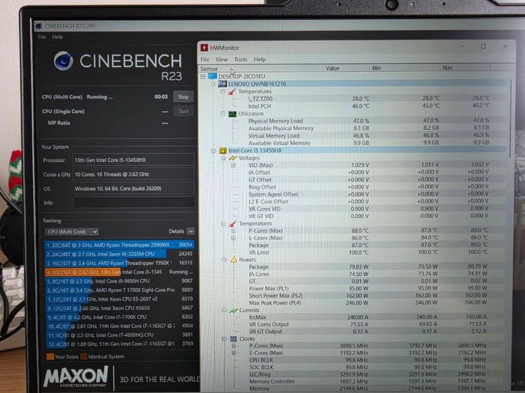Expand the VID (Max) row
Screen dimensions: 525x393
pyautogui.click(x=233, y=165)
